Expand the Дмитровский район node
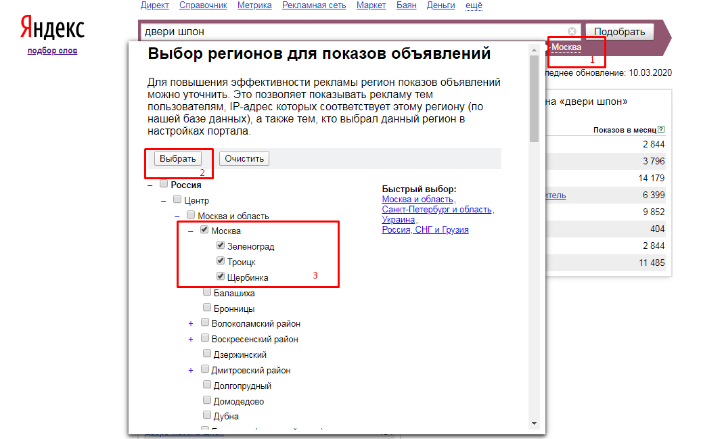Viewport: 701px width, 439px height. coord(191,371)
